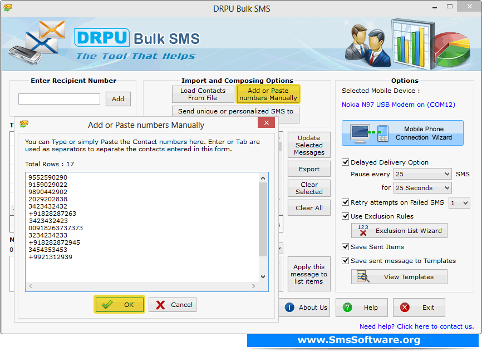Click the vertical scrollbar thumb in numbers list

click(263, 219)
